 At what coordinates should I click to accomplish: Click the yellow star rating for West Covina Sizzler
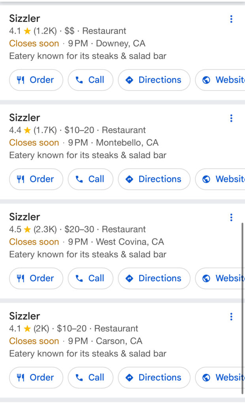pos(27,229)
